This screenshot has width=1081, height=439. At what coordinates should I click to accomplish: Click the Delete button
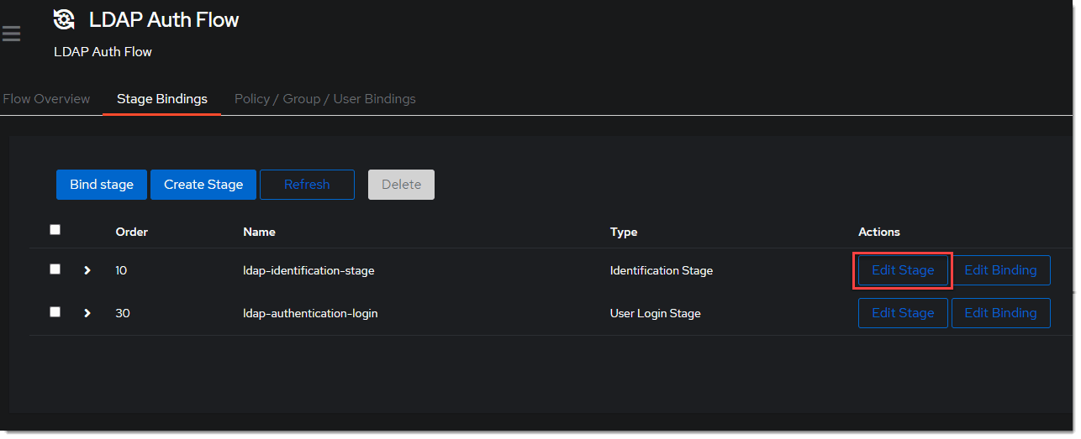pos(401,185)
